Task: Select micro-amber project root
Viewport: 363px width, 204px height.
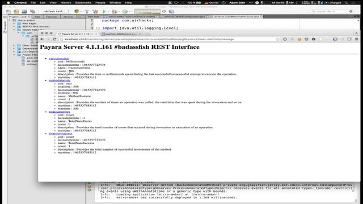Action: pyautogui.click(x=27, y=20)
